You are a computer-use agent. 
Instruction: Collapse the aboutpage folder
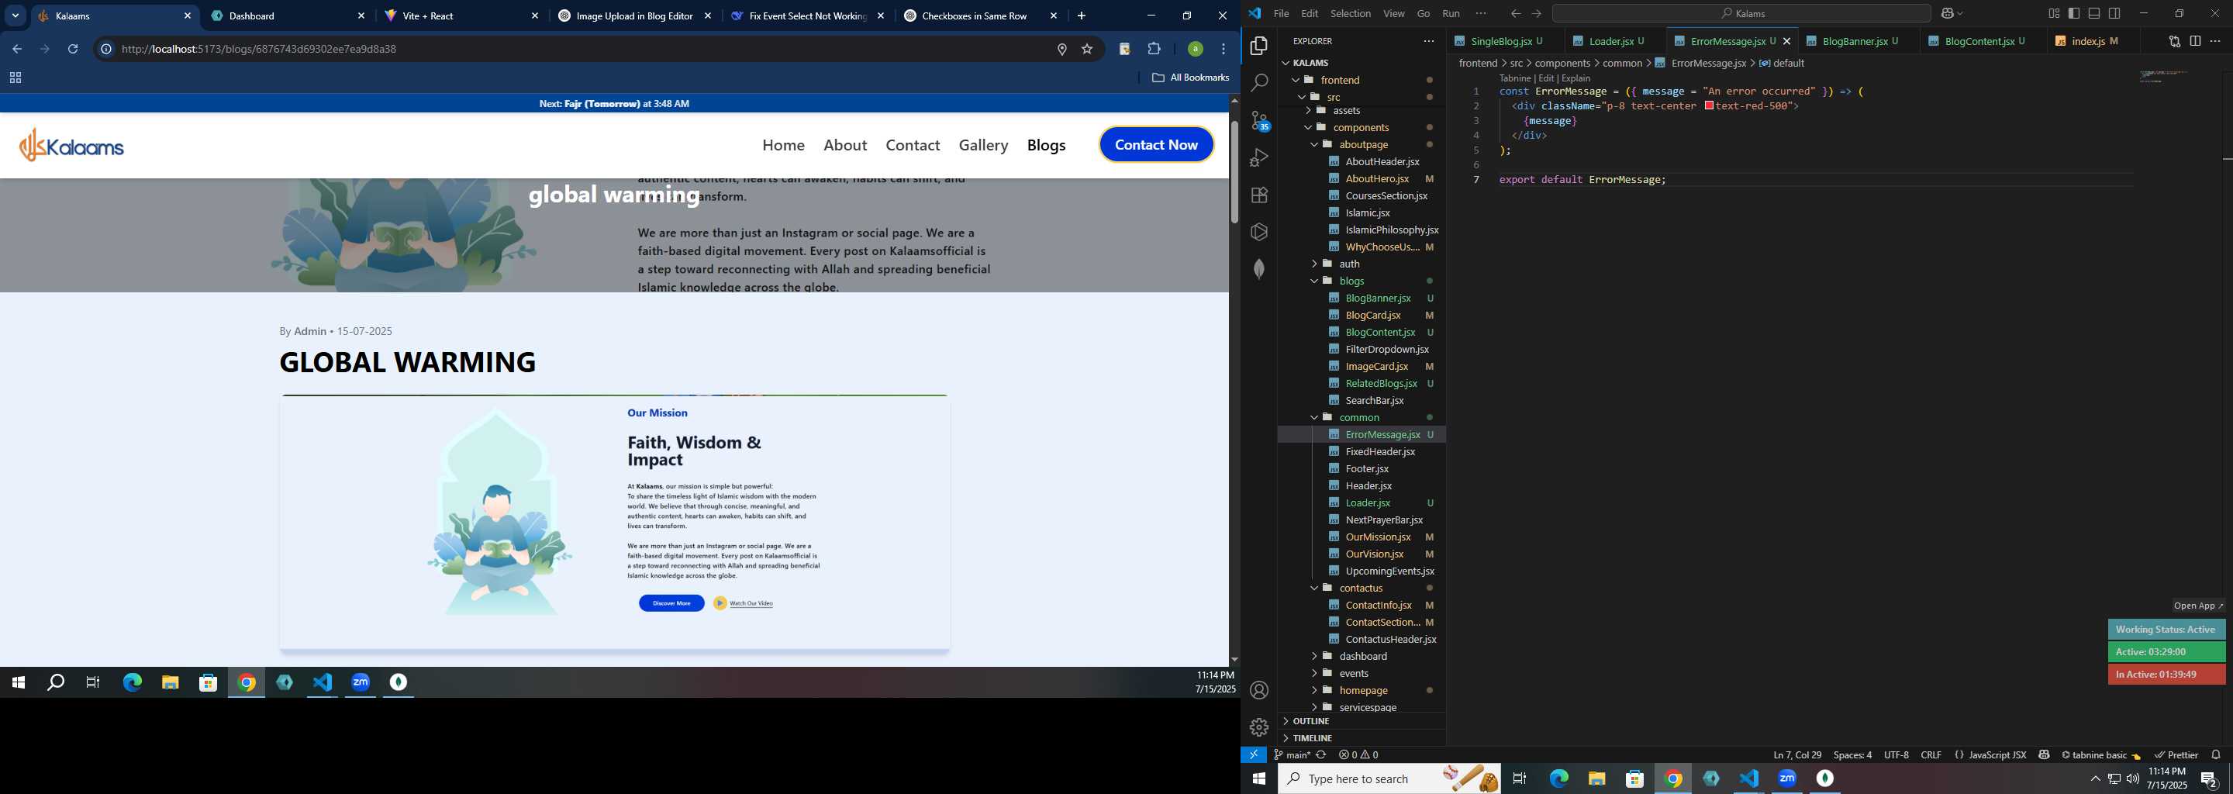pyautogui.click(x=1363, y=145)
